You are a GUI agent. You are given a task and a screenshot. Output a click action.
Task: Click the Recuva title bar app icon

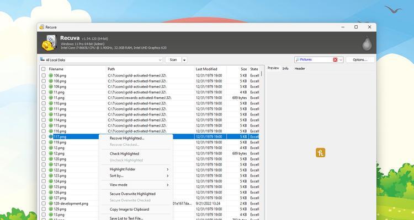click(x=42, y=27)
